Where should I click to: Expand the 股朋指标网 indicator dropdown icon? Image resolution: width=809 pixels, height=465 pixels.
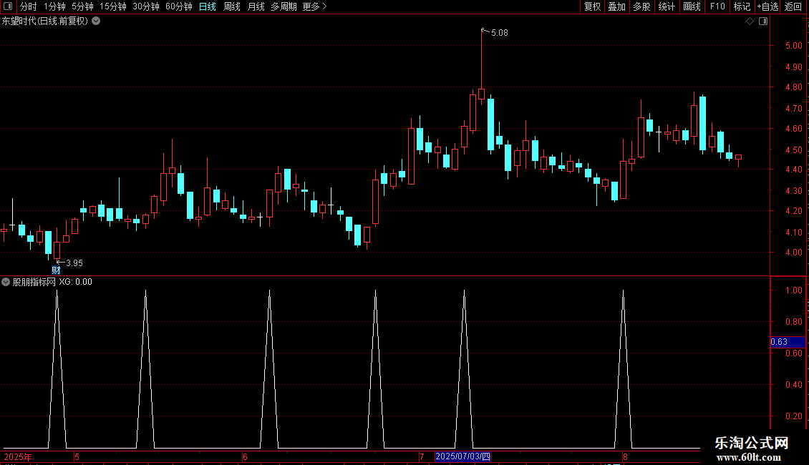(x=6, y=282)
